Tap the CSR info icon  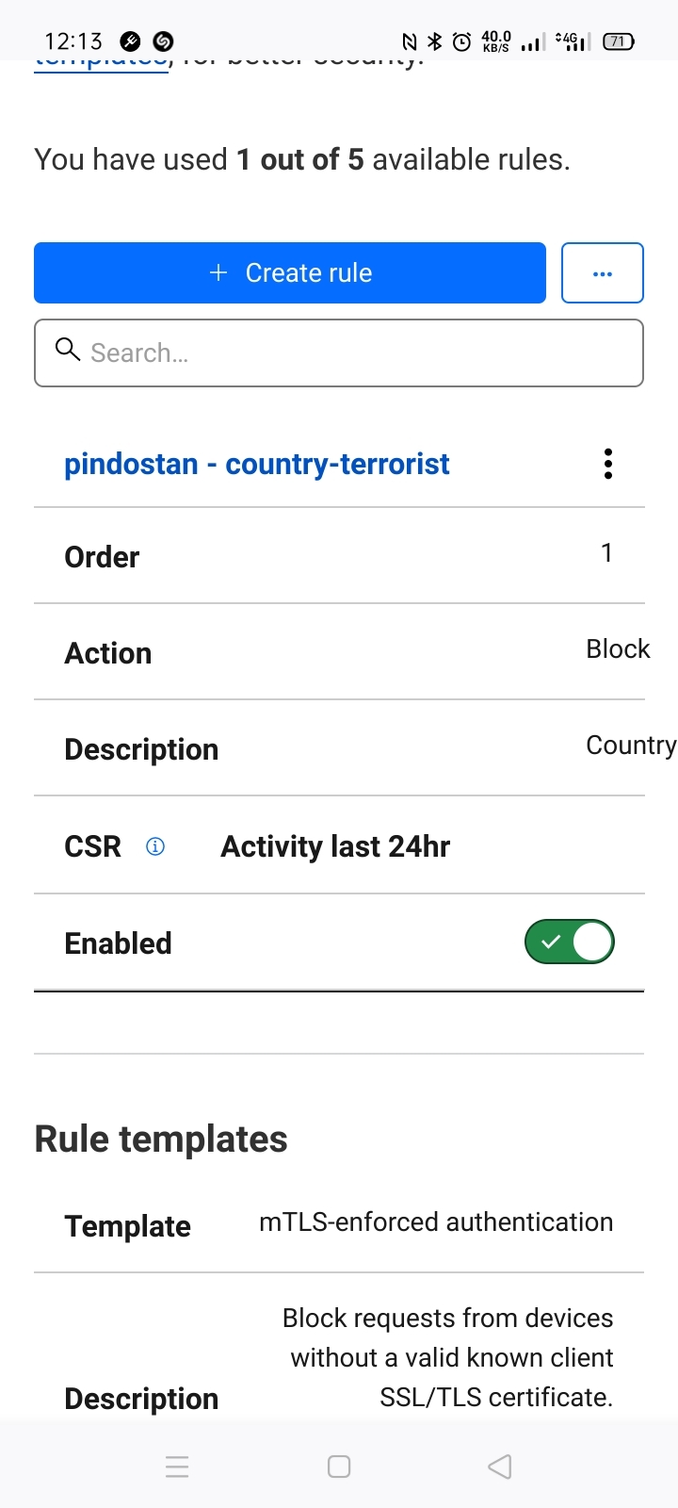pos(155,846)
